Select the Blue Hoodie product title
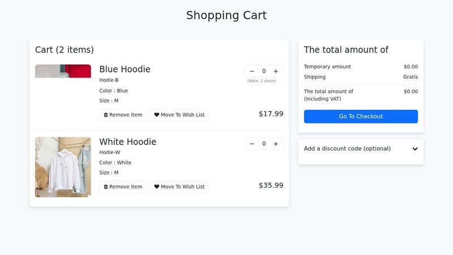The height and width of the screenshot is (255, 453). coord(125,70)
